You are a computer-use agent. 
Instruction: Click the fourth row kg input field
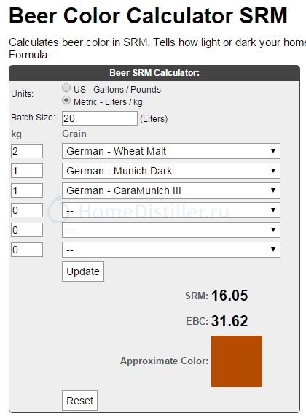click(x=27, y=210)
